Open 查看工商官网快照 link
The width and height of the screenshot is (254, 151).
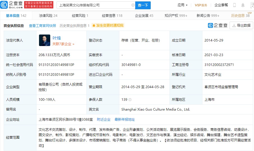[42, 26]
